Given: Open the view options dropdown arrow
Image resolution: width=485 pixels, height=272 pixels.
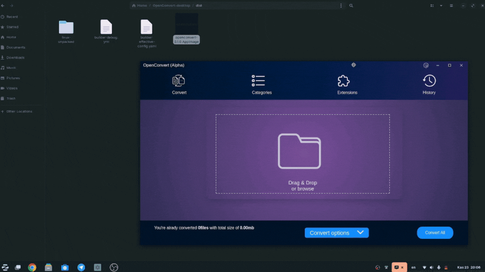Looking at the screenshot, I should click(441, 5).
